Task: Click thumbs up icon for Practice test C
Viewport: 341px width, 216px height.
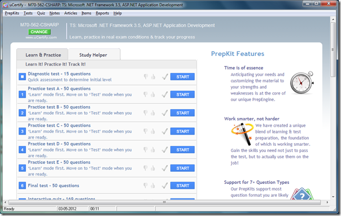Action: pos(153,131)
